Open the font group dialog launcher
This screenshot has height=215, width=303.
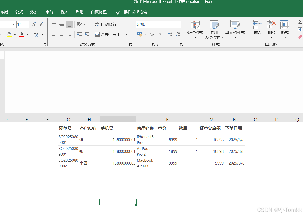coord(45,45)
